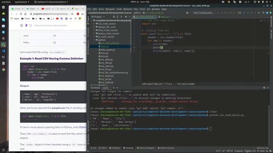Open the TODO tool tab

point(102,148)
